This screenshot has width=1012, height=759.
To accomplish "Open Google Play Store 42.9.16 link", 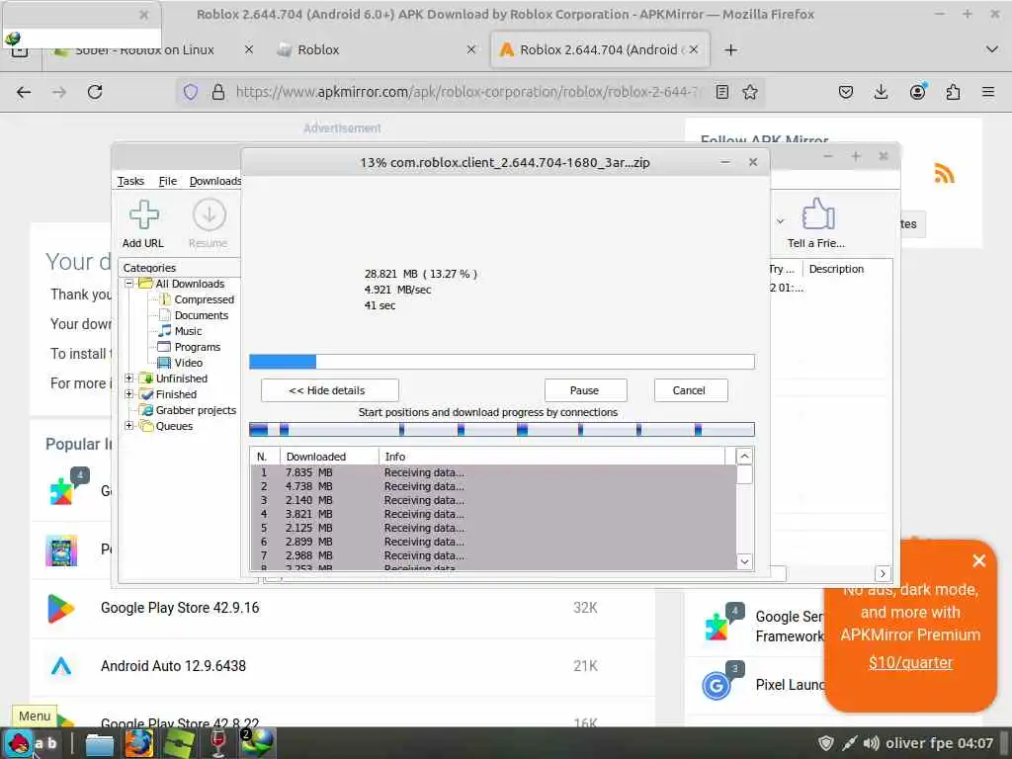I will pyautogui.click(x=180, y=608).
